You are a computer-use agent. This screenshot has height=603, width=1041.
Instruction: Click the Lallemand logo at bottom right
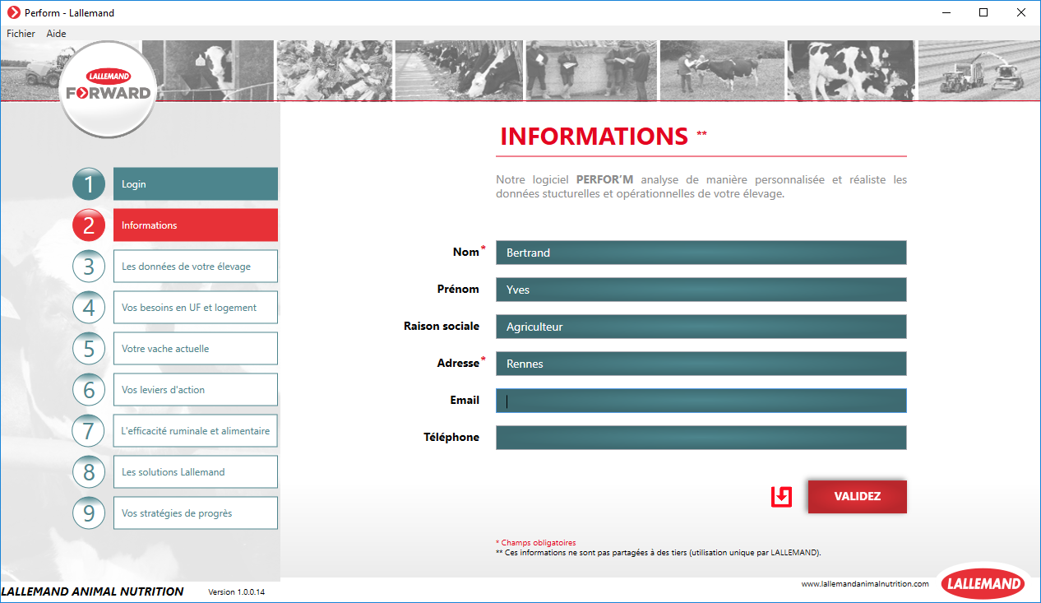983,584
